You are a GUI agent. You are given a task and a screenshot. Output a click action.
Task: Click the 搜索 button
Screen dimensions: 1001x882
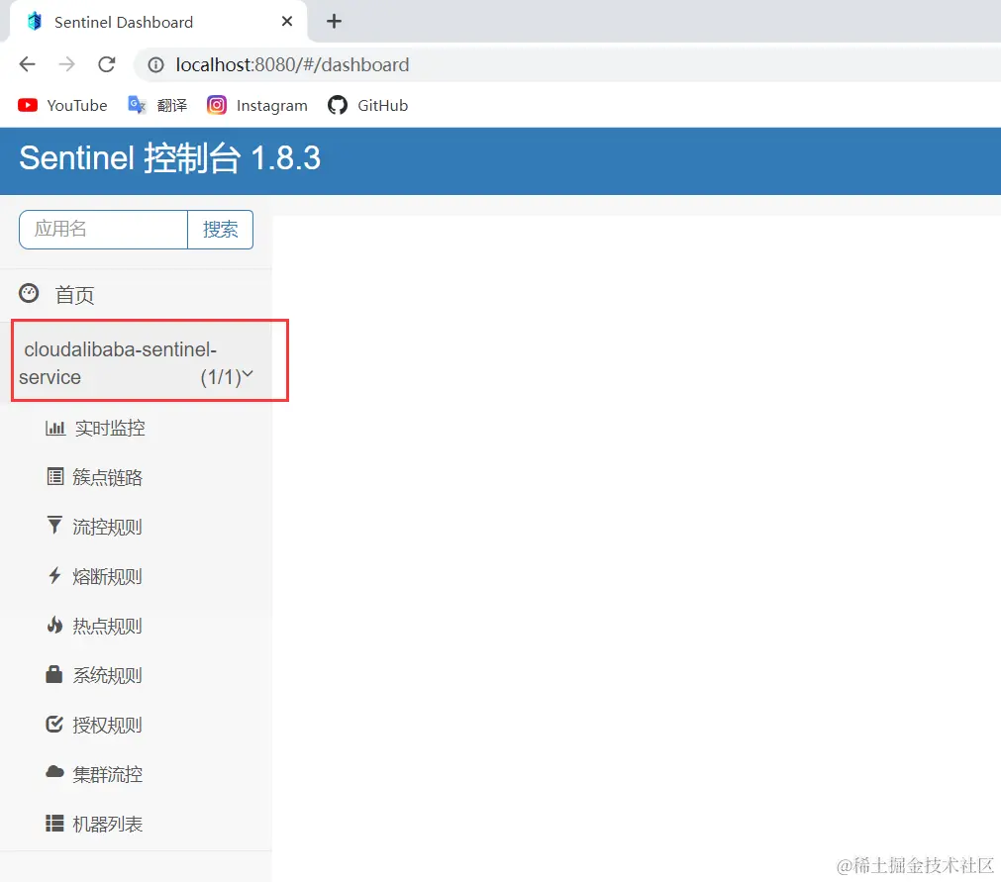(x=220, y=229)
